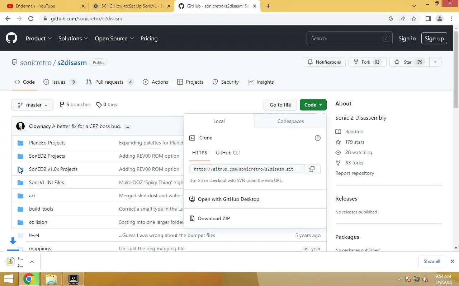This screenshot has width=459, height=286.
Task: Click the build_tools folder icon
Action: (20, 209)
